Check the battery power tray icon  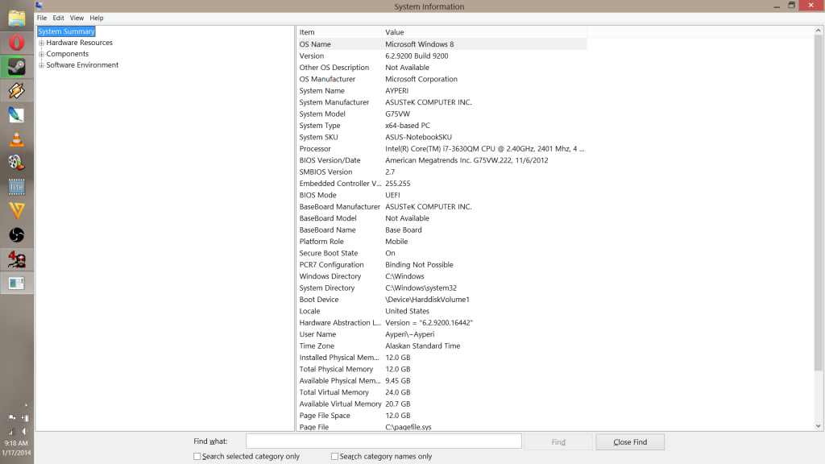click(25, 418)
